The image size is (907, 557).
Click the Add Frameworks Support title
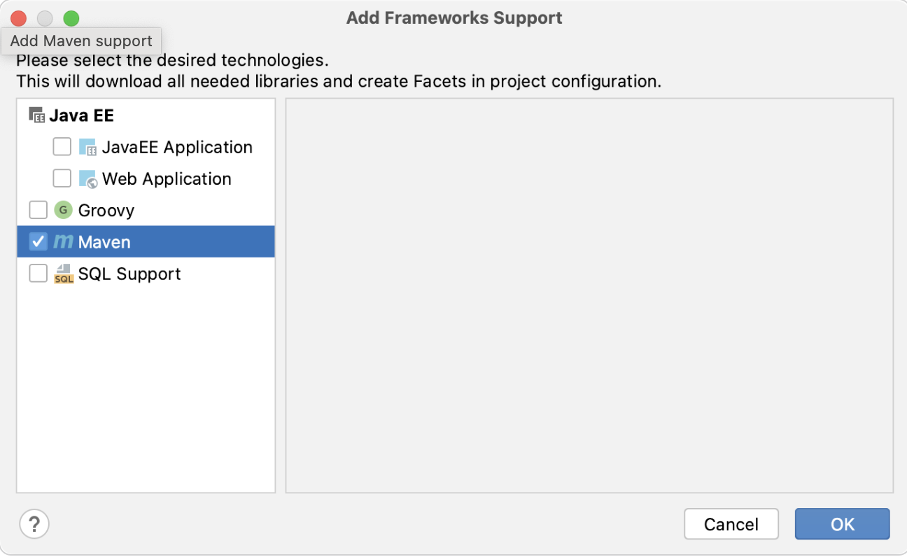tap(454, 18)
